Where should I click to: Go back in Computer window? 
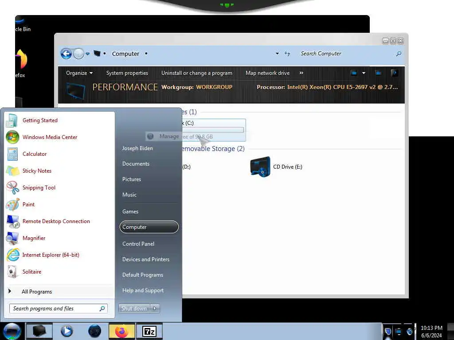click(66, 54)
